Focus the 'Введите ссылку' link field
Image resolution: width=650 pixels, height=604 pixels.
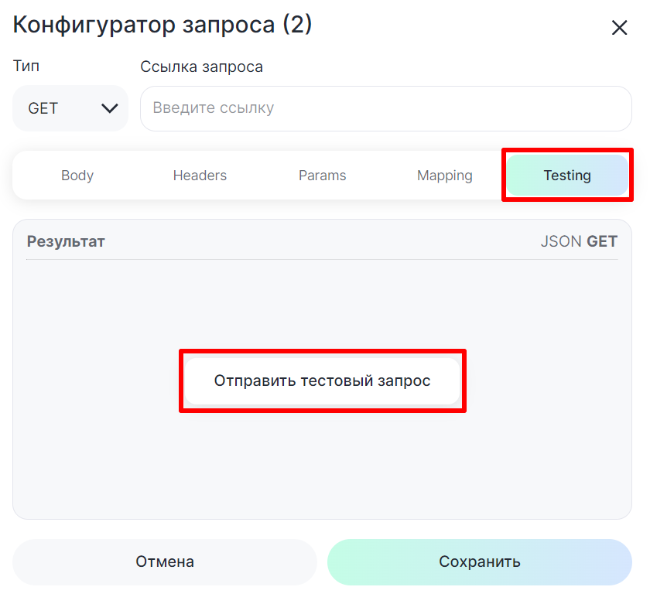(385, 108)
